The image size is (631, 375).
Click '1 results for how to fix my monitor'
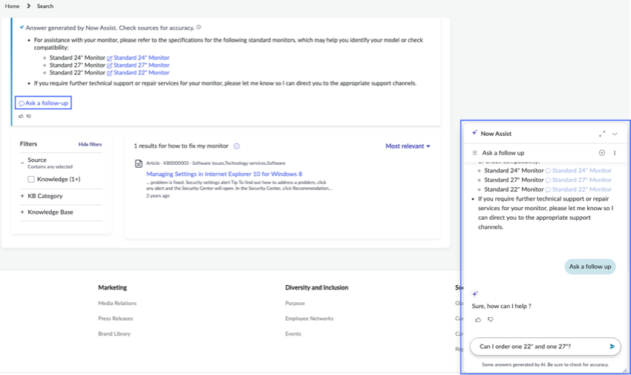[181, 146]
